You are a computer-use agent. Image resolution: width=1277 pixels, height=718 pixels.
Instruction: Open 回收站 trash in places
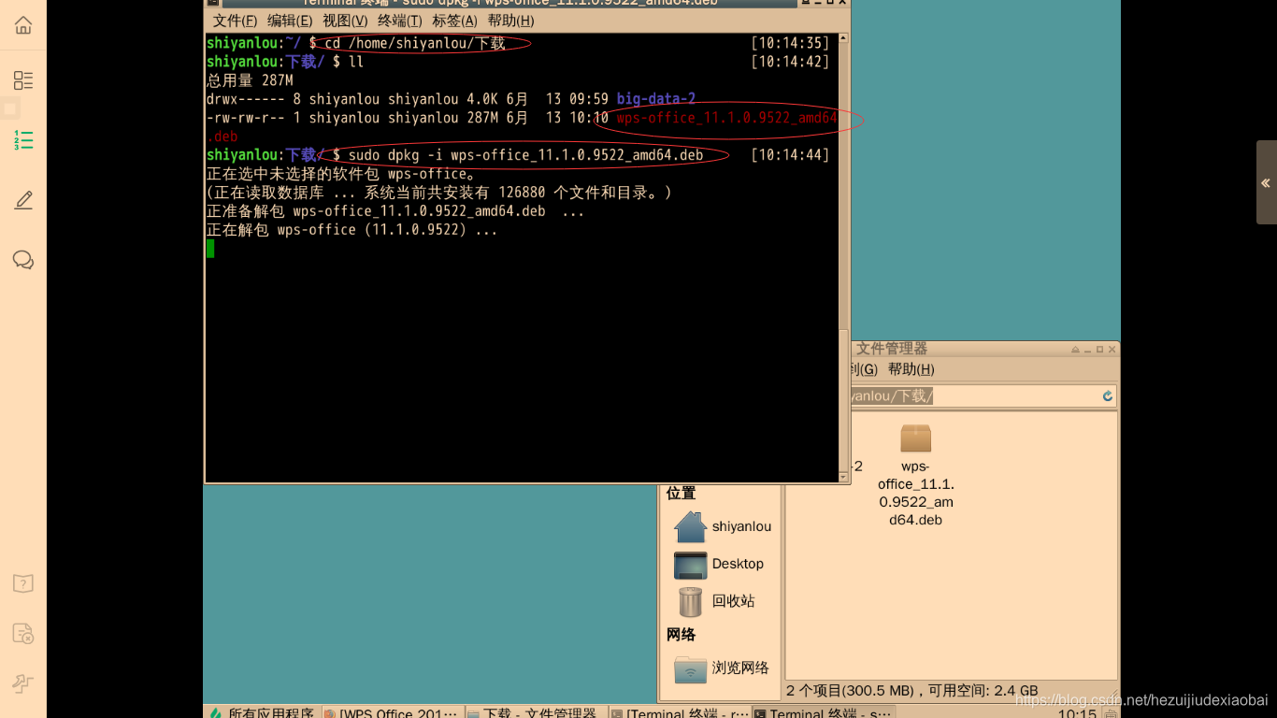pos(715,601)
